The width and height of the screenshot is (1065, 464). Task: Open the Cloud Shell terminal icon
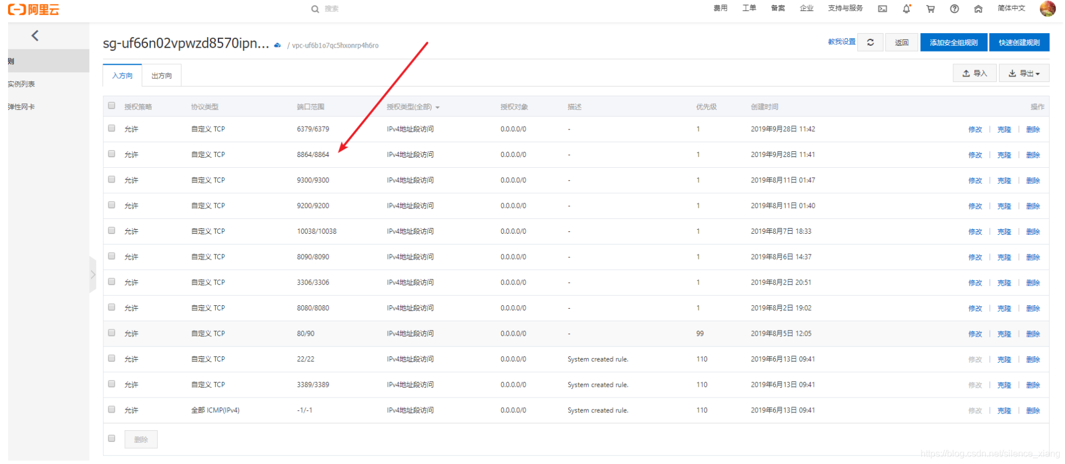(883, 9)
